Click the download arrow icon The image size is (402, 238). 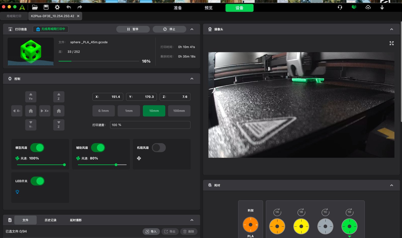coord(382,7)
